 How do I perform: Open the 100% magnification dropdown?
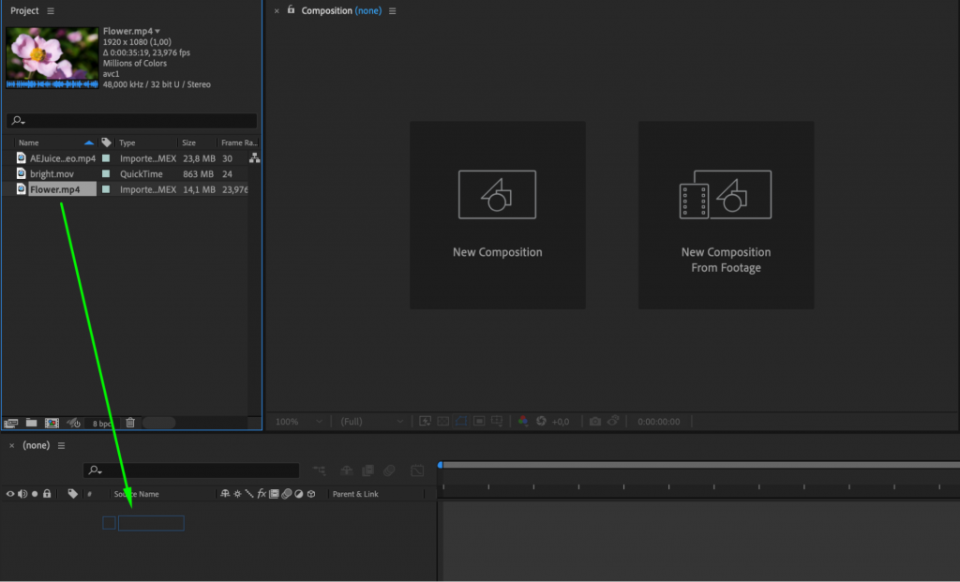(x=297, y=422)
